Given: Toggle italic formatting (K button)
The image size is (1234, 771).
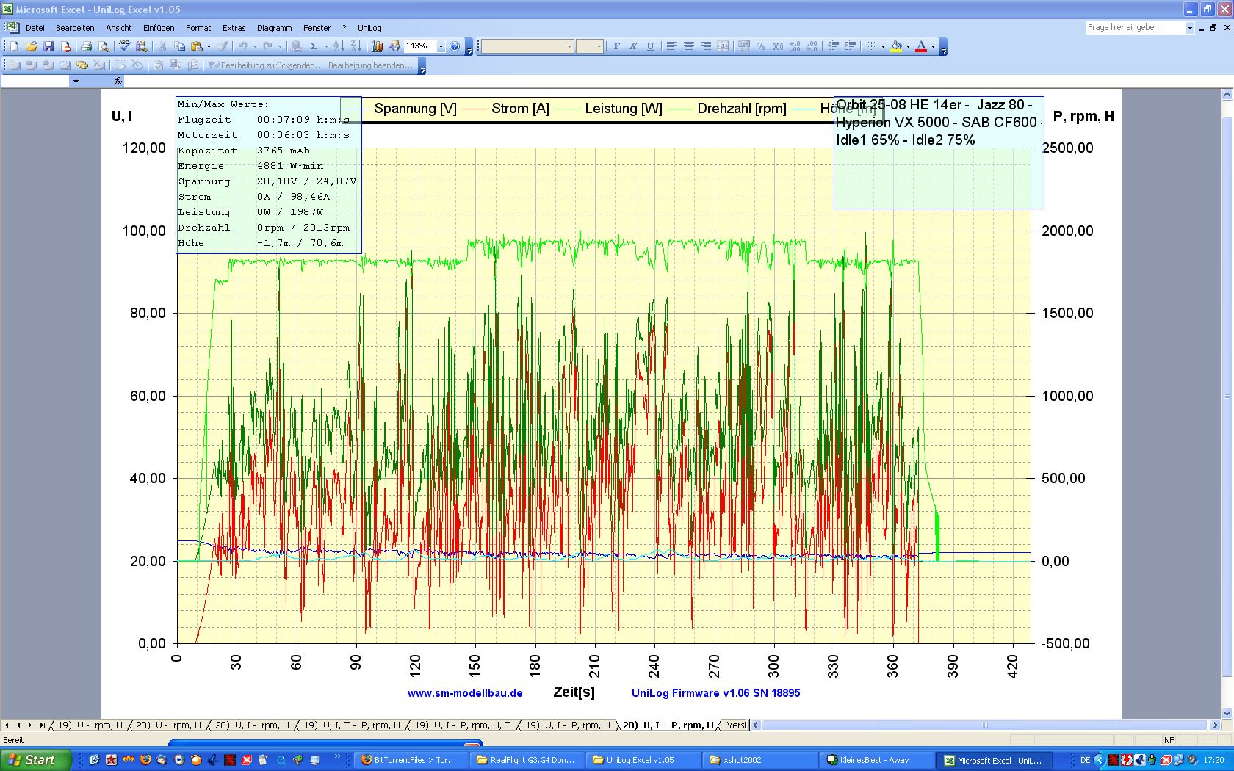Looking at the screenshot, I should tap(633, 46).
